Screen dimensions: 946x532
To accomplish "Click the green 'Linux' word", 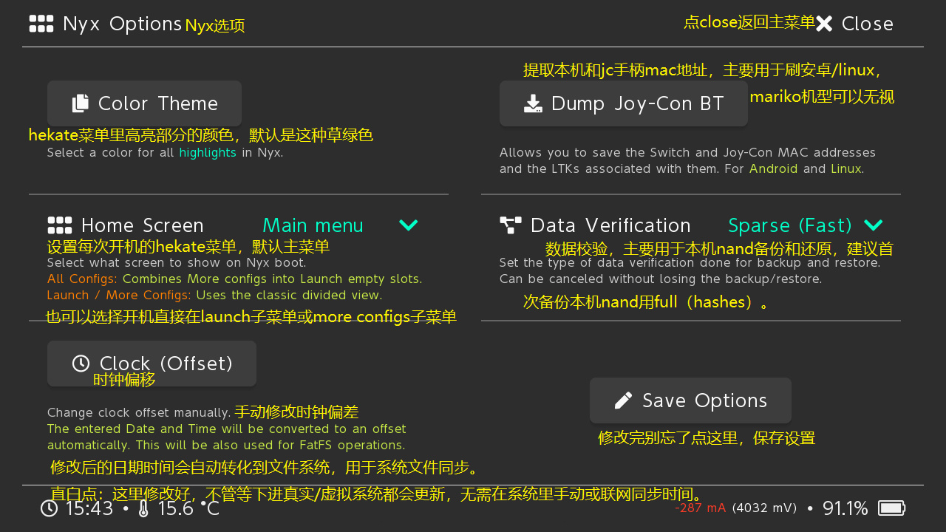I will coord(846,168).
